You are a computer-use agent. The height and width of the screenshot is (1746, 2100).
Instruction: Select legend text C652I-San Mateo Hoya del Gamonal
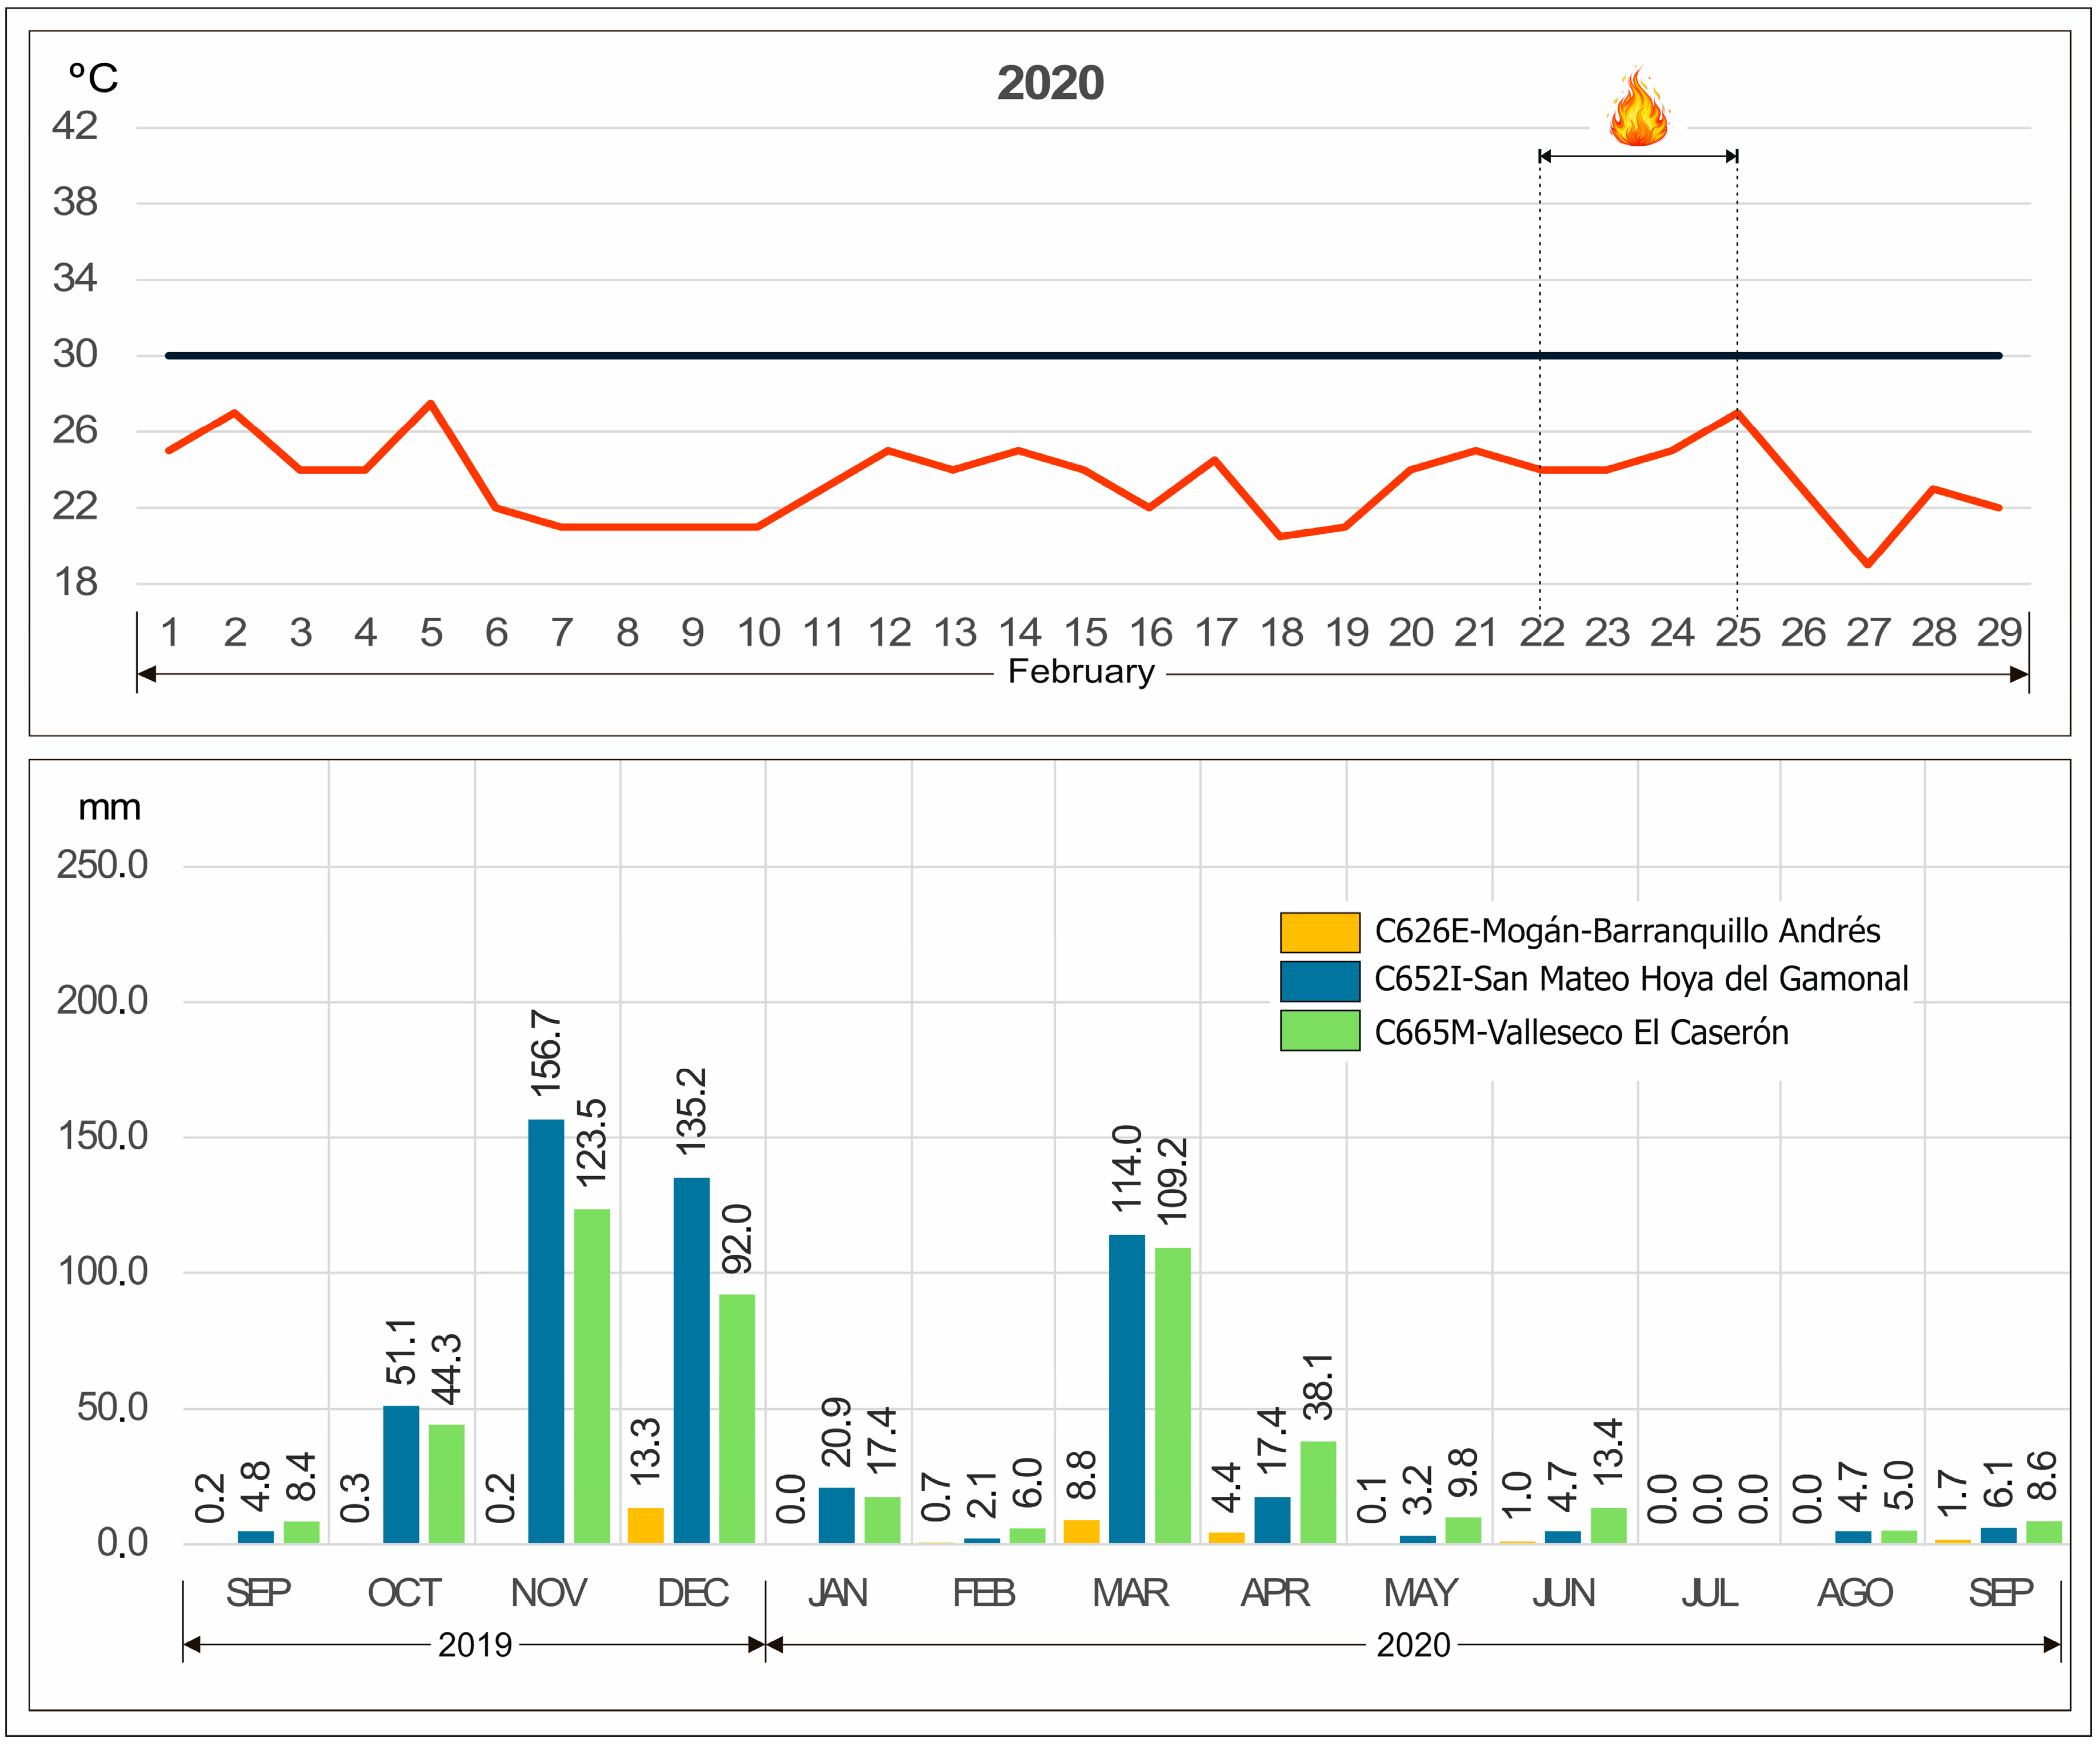click(1641, 979)
